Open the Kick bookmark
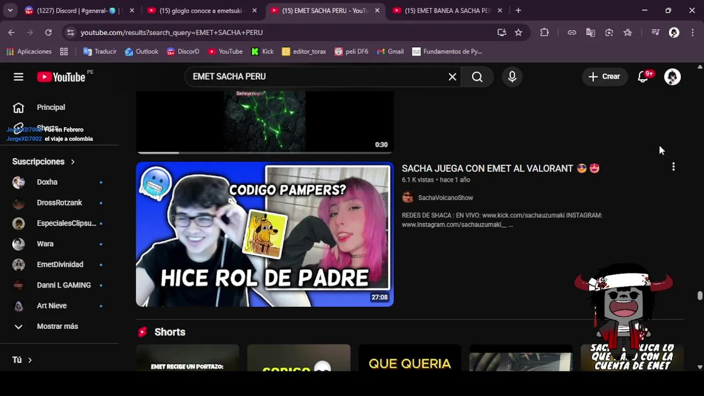The image size is (704, 396). (262, 52)
